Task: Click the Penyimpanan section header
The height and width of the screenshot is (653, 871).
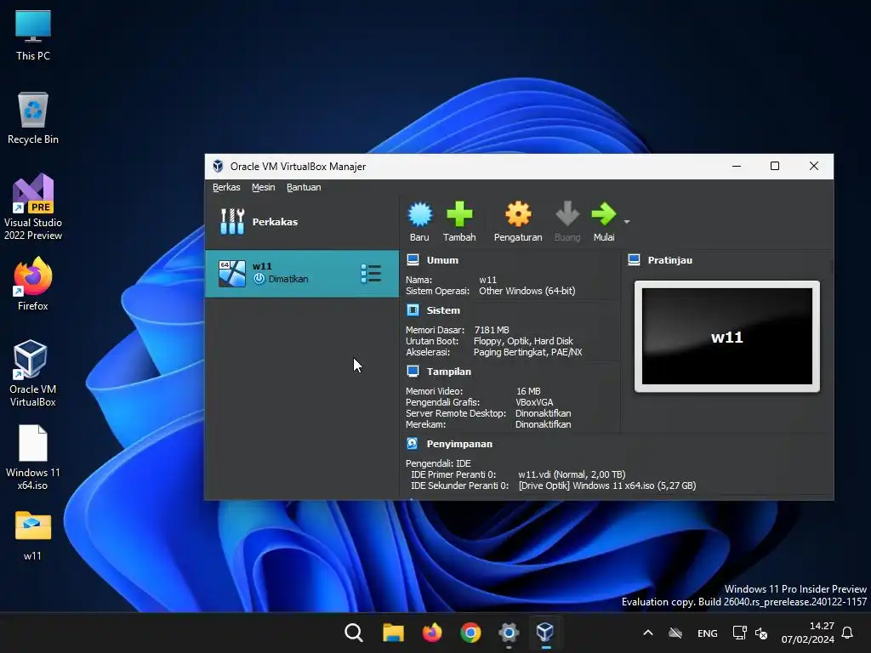Action: pos(458,444)
